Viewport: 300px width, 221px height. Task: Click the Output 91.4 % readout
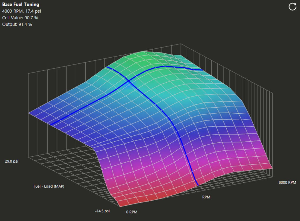pos(17,24)
